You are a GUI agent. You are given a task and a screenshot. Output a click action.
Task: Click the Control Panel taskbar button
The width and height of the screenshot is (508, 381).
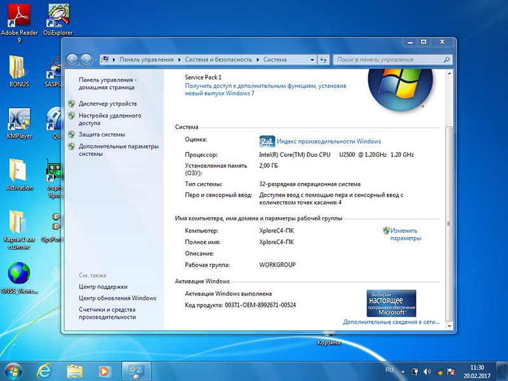point(136,371)
